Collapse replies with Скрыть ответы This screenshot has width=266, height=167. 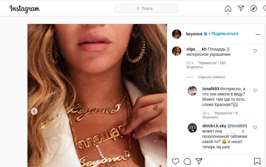(211, 77)
